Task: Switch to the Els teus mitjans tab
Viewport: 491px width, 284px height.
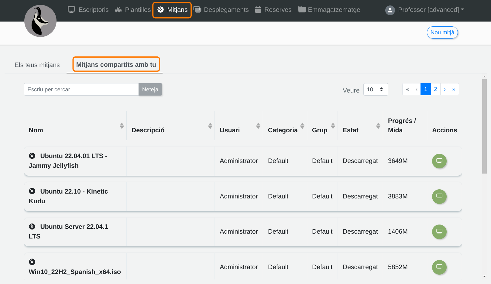Action: click(x=37, y=65)
